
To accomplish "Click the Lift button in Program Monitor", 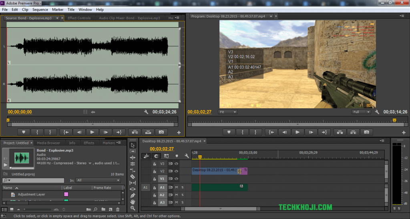I will coord(340,132).
